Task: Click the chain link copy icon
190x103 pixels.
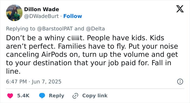Action: point(75,96)
